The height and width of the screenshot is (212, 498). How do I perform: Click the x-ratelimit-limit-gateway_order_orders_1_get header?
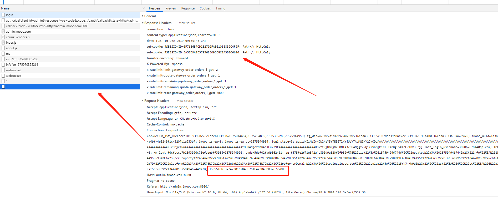182,70
